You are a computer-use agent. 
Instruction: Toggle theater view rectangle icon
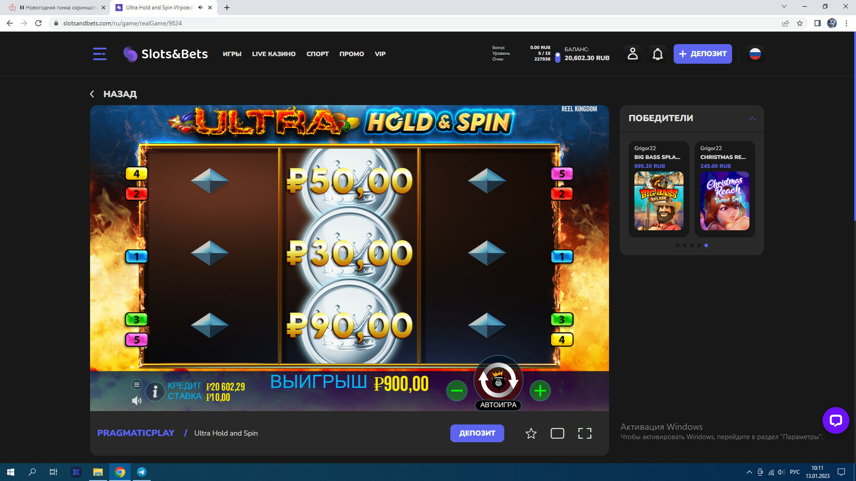click(557, 433)
